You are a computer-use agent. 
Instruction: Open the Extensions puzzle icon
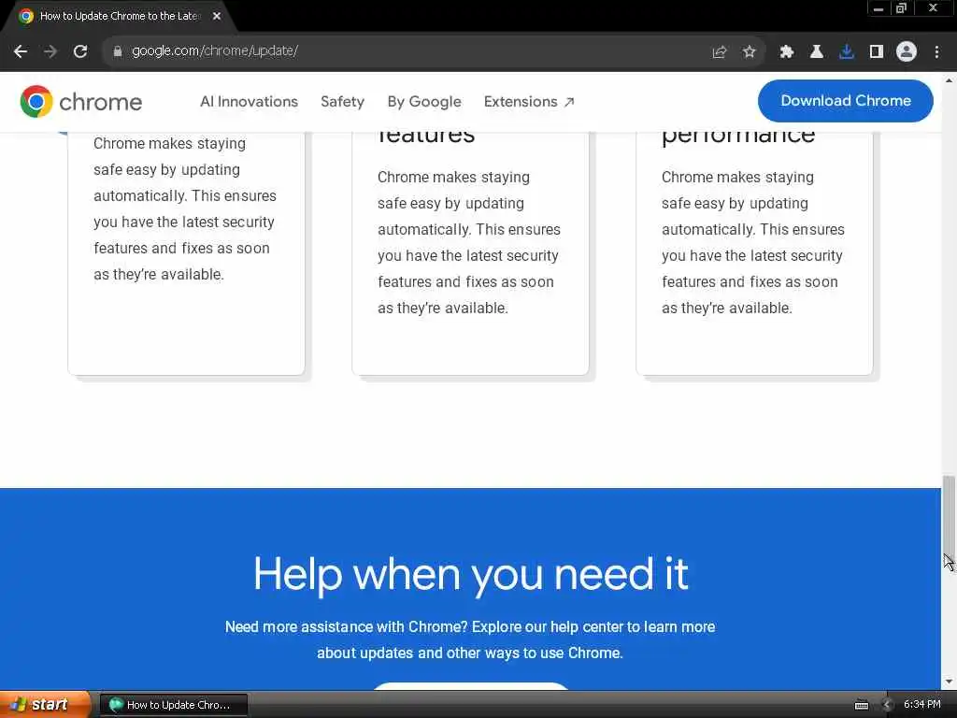(787, 52)
